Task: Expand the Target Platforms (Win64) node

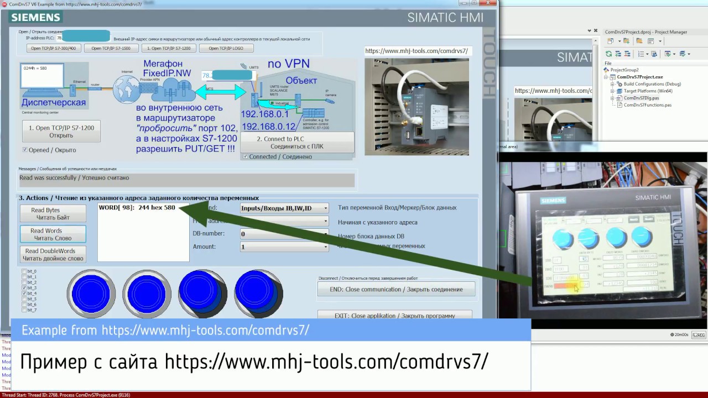Action: click(x=613, y=91)
